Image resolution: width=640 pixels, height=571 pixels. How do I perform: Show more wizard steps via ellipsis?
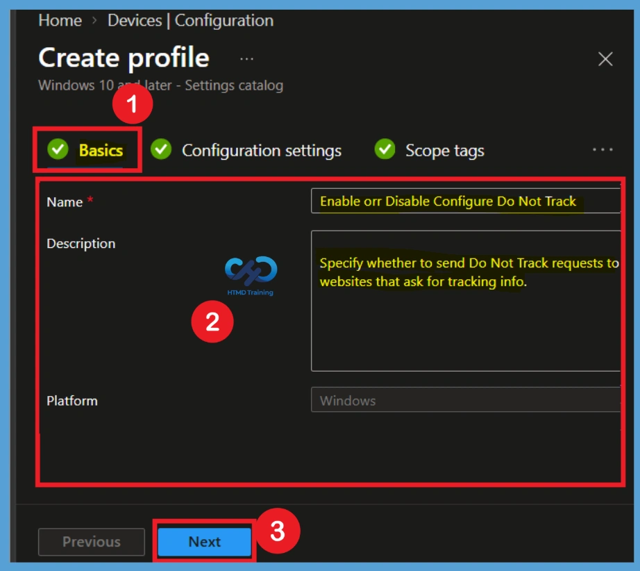tap(603, 150)
